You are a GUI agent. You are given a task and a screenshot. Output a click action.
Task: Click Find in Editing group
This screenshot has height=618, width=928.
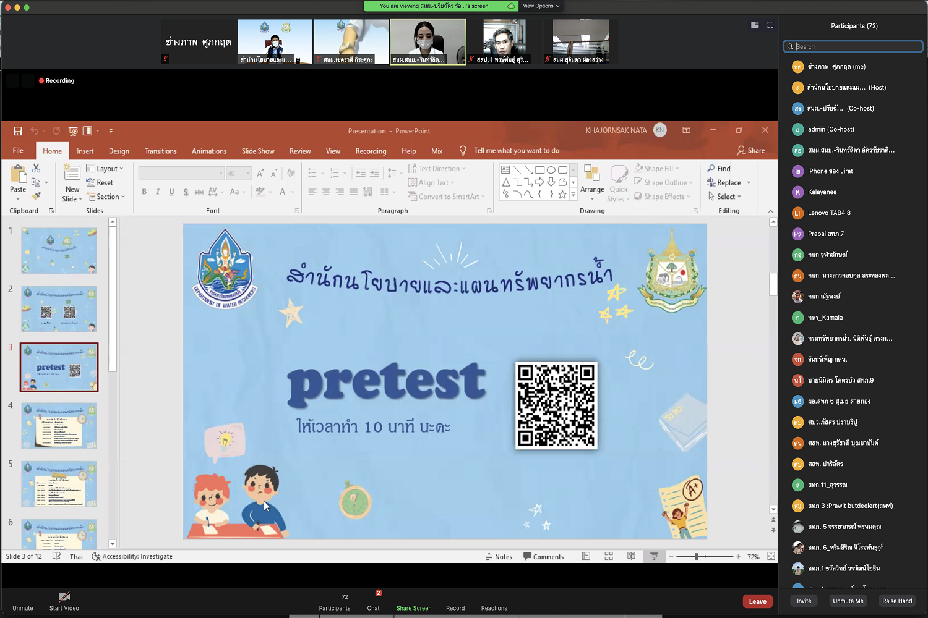coord(719,169)
